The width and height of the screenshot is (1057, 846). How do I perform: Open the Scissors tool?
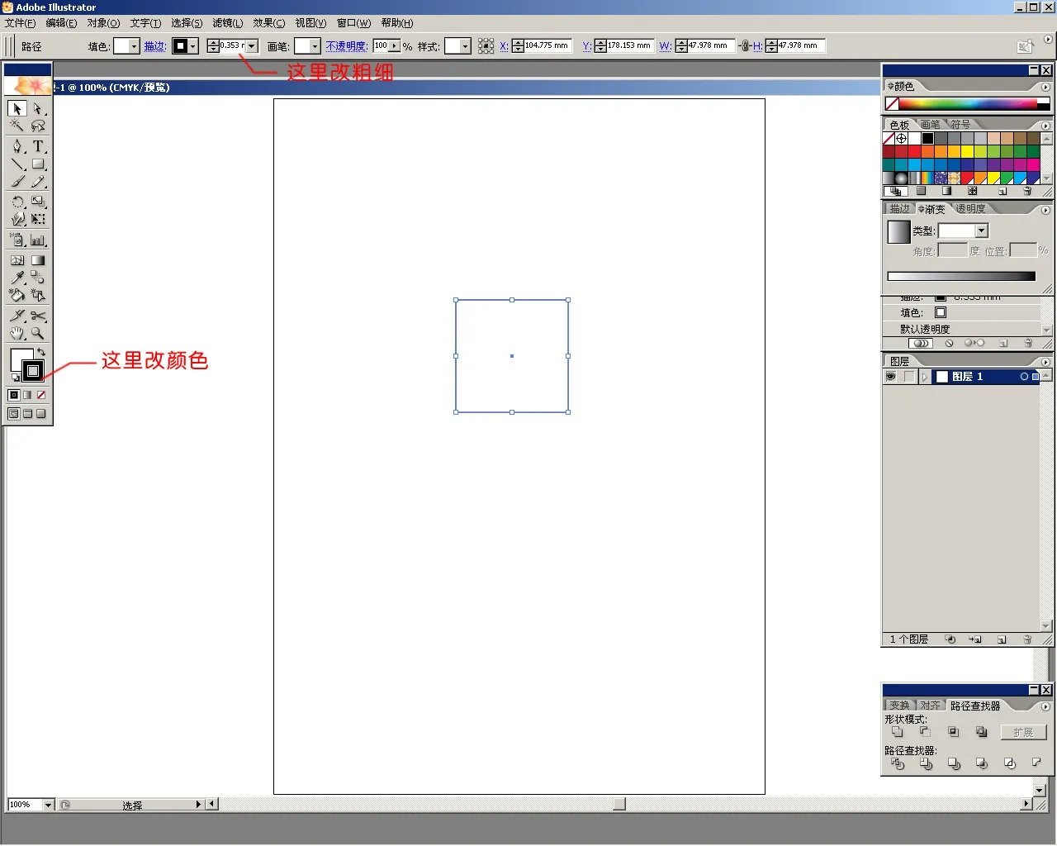(x=38, y=316)
